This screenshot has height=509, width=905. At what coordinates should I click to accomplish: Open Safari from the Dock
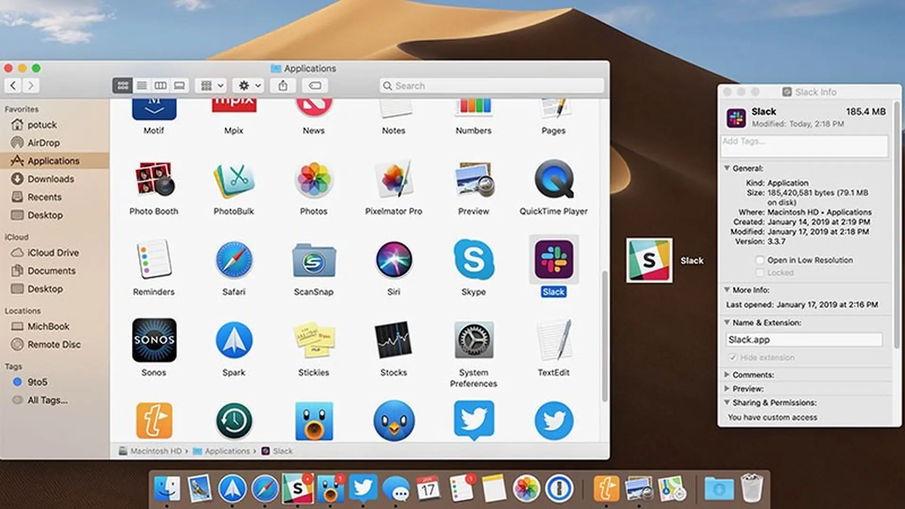(265, 489)
